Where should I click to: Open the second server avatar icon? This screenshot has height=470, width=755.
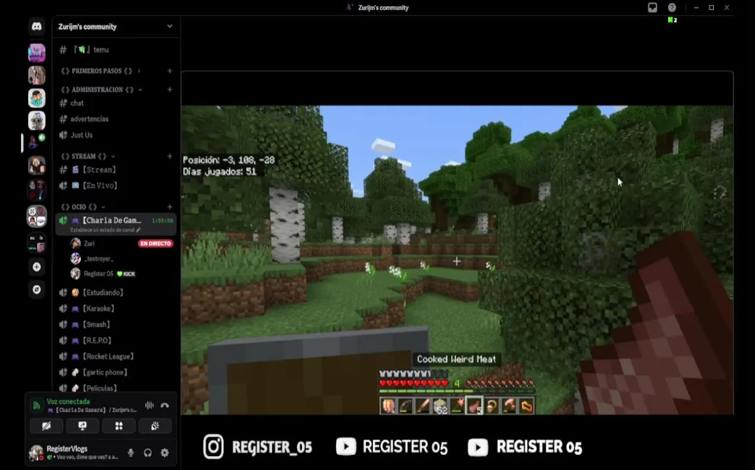[x=37, y=76]
